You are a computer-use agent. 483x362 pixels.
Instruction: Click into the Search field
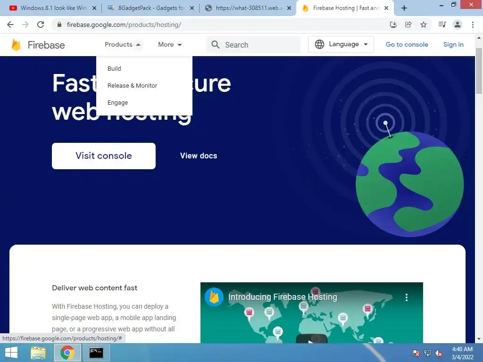(x=253, y=45)
